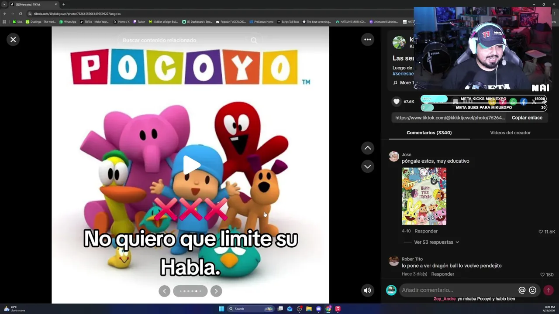559x314 pixels.
Task: Open the 'Duolingo' bookmark
Action: tap(41, 21)
